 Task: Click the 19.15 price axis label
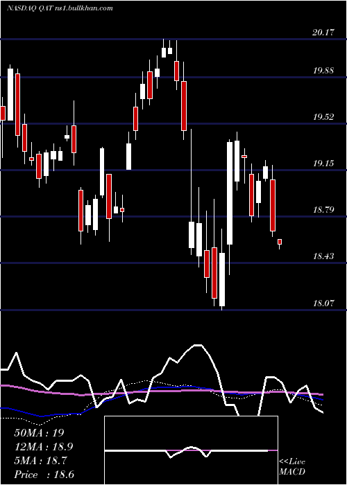(323, 163)
